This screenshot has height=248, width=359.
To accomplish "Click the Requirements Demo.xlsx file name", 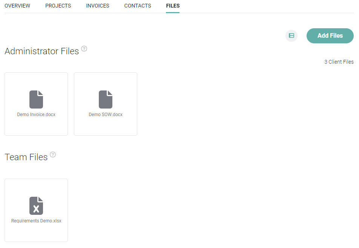I will 36,221.
